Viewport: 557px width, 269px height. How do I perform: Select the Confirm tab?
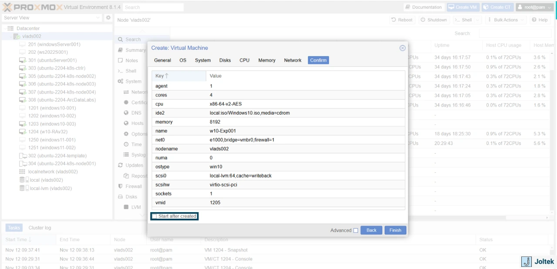pyautogui.click(x=318, y=60)
